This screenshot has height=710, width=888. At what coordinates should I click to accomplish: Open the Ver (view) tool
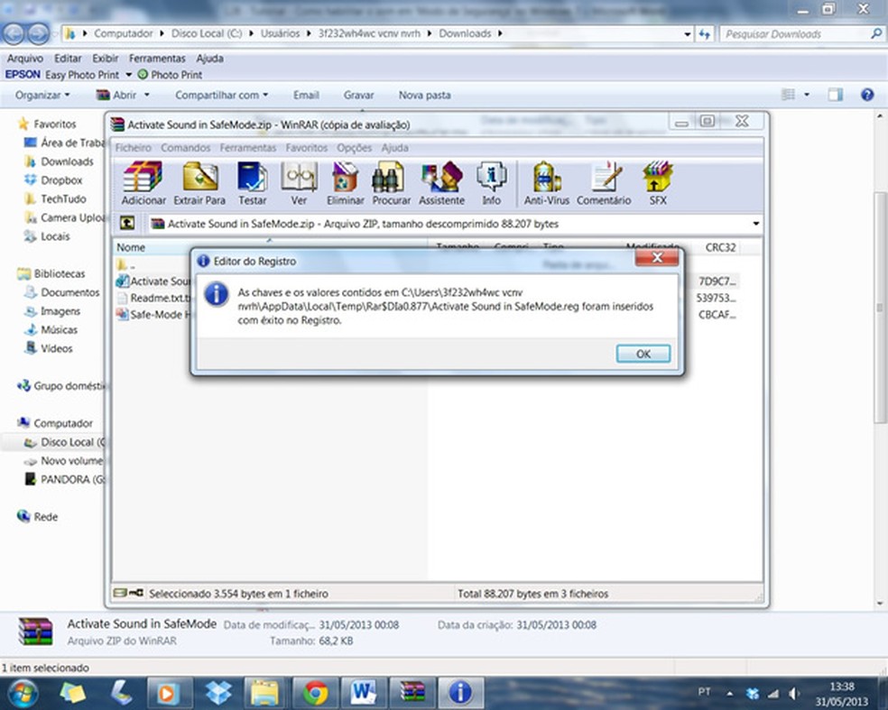pyautogui.click(x=299, y=182)
